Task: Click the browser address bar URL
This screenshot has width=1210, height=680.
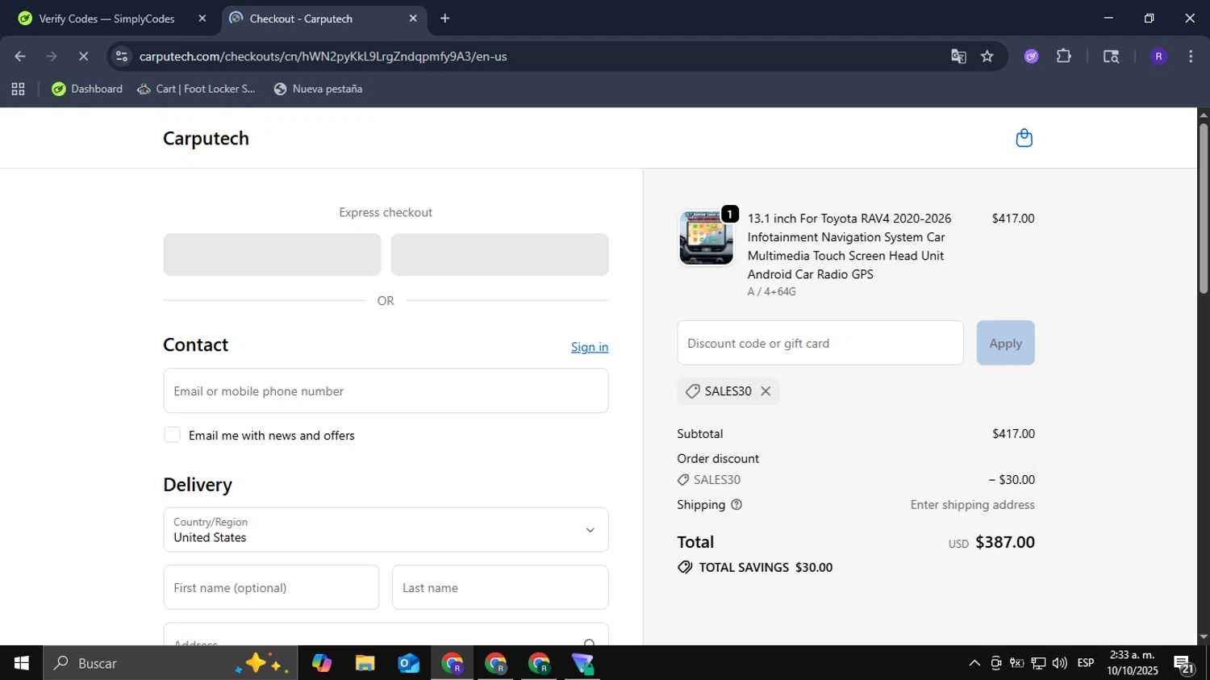Action: click(x=323, y=56)
